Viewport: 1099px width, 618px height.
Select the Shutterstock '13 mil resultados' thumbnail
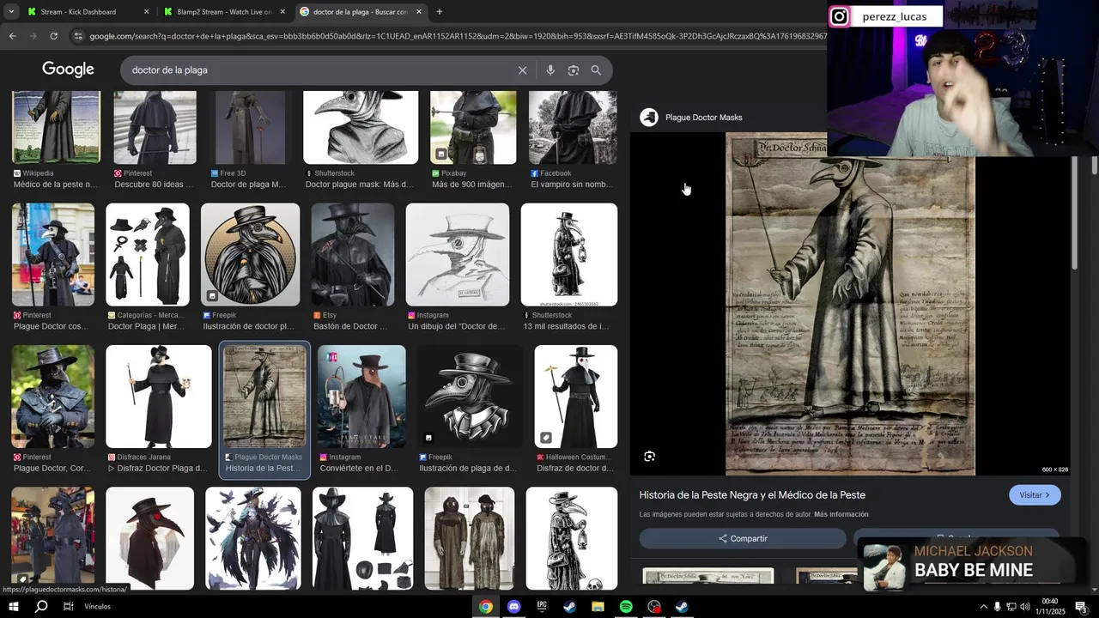coord(569,255)
